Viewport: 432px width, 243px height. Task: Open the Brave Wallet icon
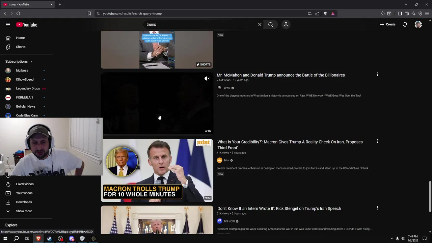[x=407, y=13]
